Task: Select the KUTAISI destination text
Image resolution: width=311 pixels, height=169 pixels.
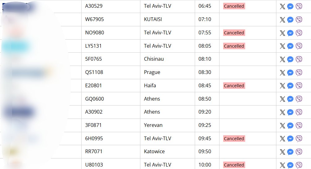Action: coord(153,19)
